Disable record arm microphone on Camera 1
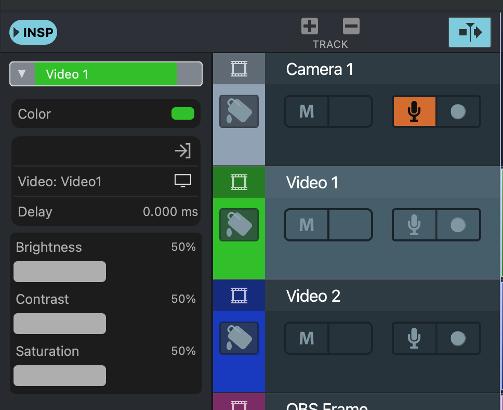This screenshot has width=503, height=410. (x=414, y=111)
